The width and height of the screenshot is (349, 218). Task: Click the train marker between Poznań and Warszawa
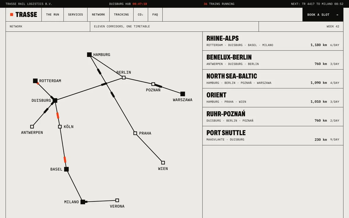pyautogui.click(x=158, y=86)
